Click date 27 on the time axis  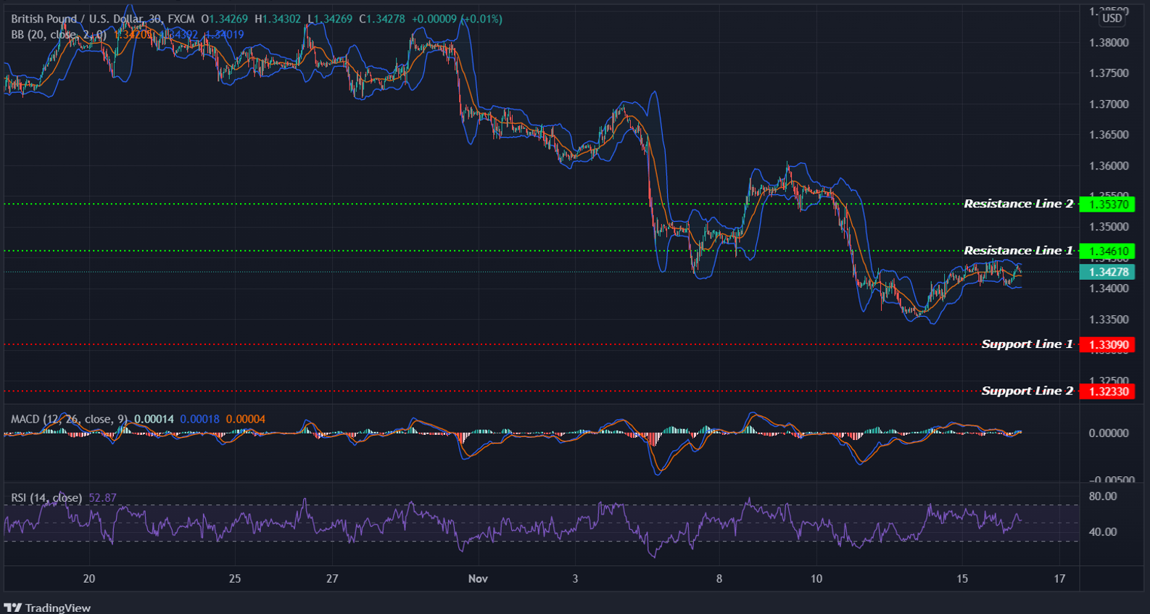(332, 578)
